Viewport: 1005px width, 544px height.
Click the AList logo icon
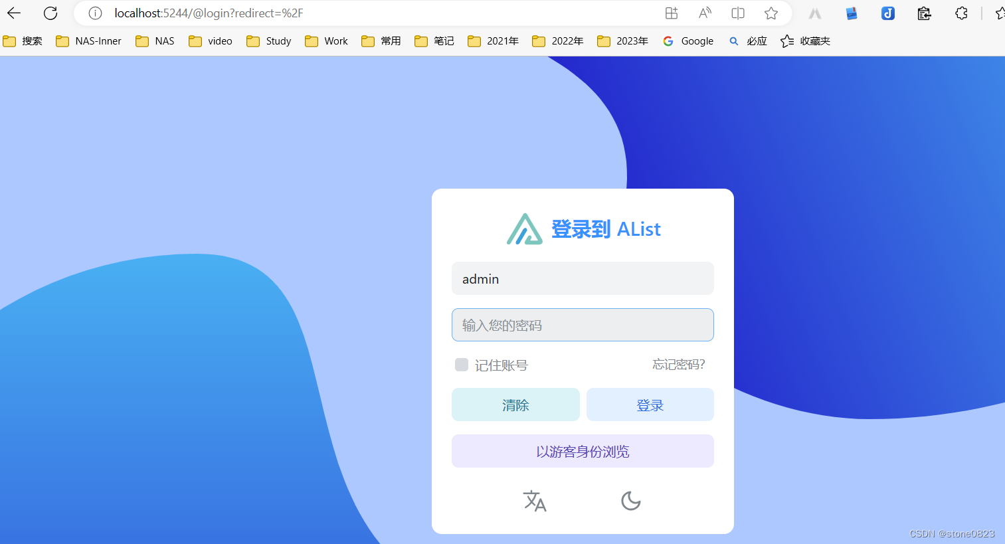pos(525,229)
